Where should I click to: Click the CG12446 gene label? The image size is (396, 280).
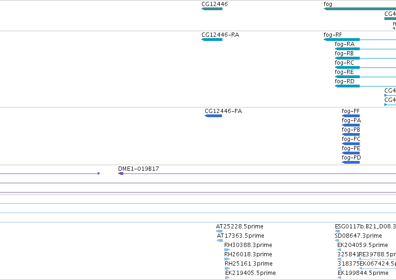tap(215, 4)
